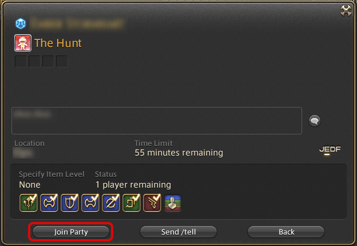This screenshot has height=246, width=357.
Task: Click the blue party recruiter icon
Action: pos(21,23)
